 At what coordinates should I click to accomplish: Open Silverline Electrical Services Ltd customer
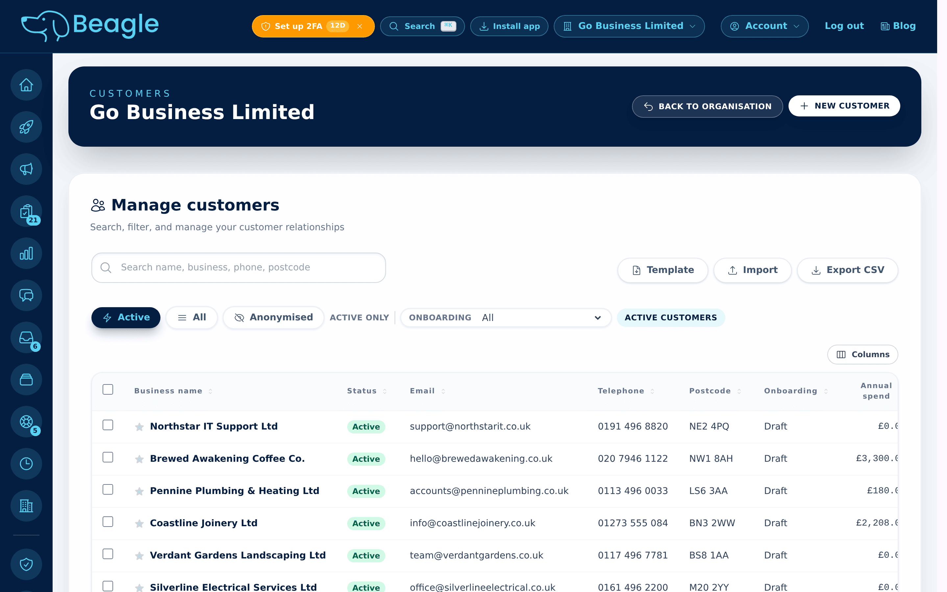233,587
